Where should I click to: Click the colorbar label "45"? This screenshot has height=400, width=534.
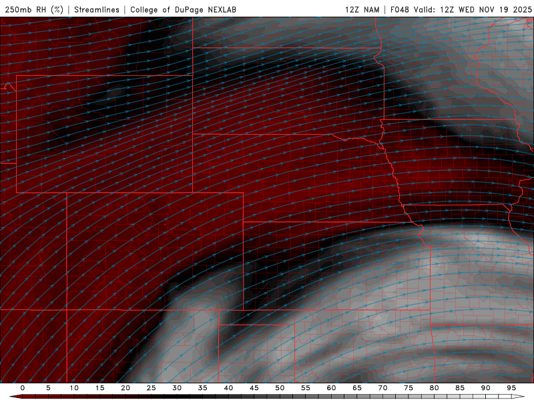pyautogui.click(x=254, y=388)
